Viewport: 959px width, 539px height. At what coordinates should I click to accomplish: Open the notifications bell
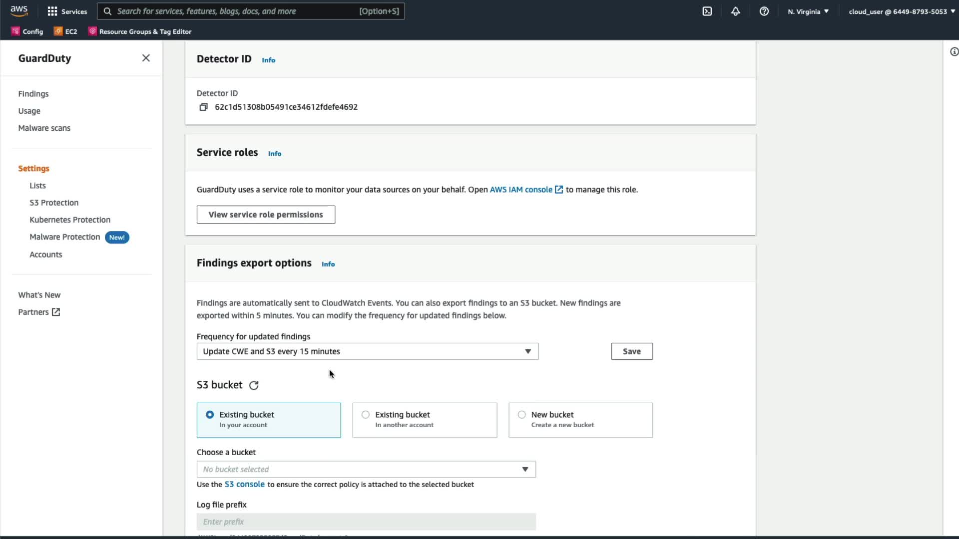click(x=735, y=11)
